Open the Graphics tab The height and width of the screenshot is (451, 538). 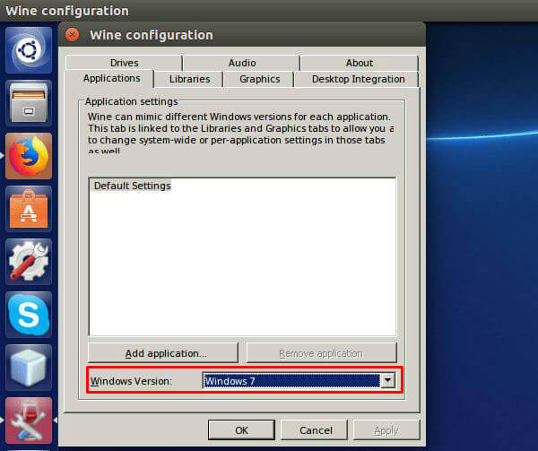[260, 79]
